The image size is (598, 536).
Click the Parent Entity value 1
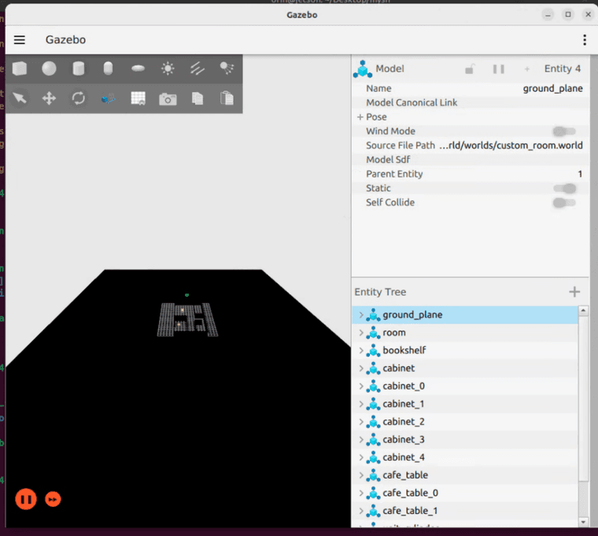tap(580, 174)
